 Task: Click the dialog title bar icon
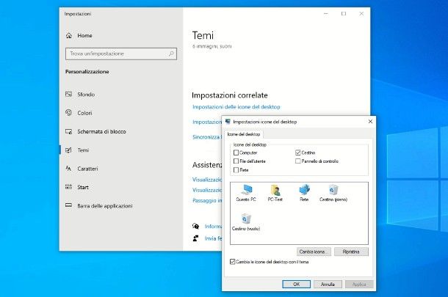228,122
